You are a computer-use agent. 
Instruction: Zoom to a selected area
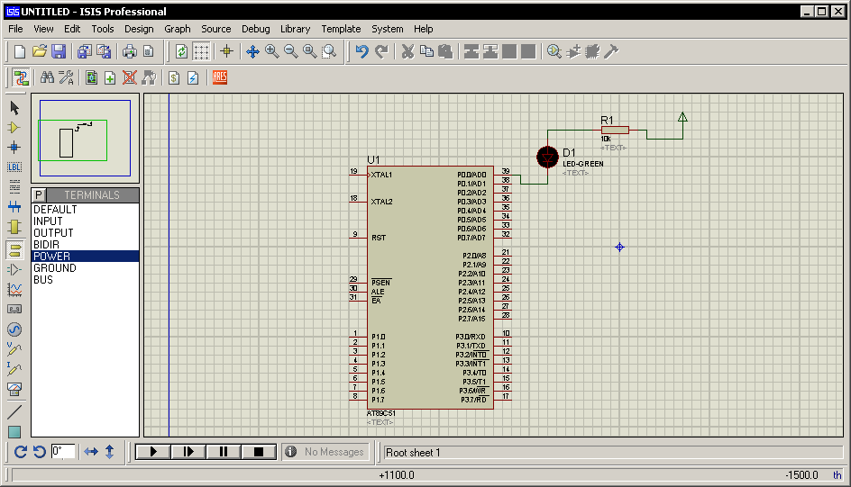[329, 51]
